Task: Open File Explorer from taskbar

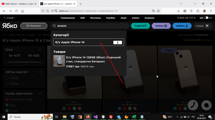Action: tap(64, 117)
